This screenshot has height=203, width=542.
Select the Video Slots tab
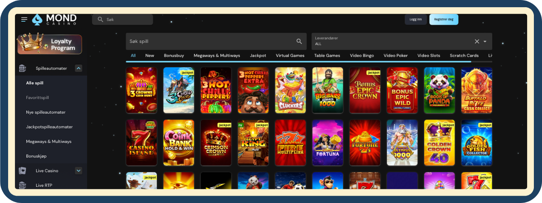pos(429,55)
